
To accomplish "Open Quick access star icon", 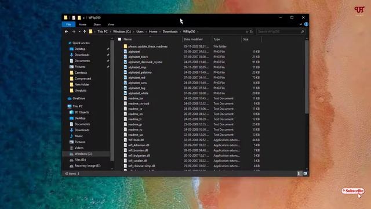I will pos(70,43).
